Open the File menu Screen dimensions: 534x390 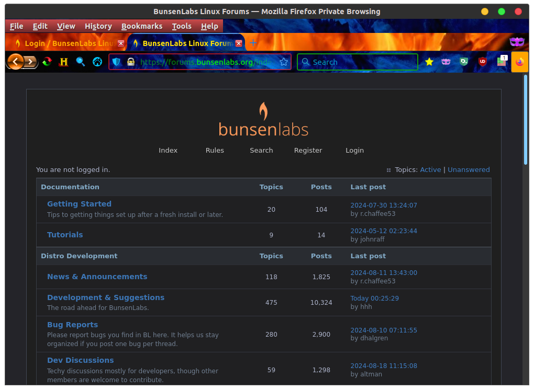[16, 26]
